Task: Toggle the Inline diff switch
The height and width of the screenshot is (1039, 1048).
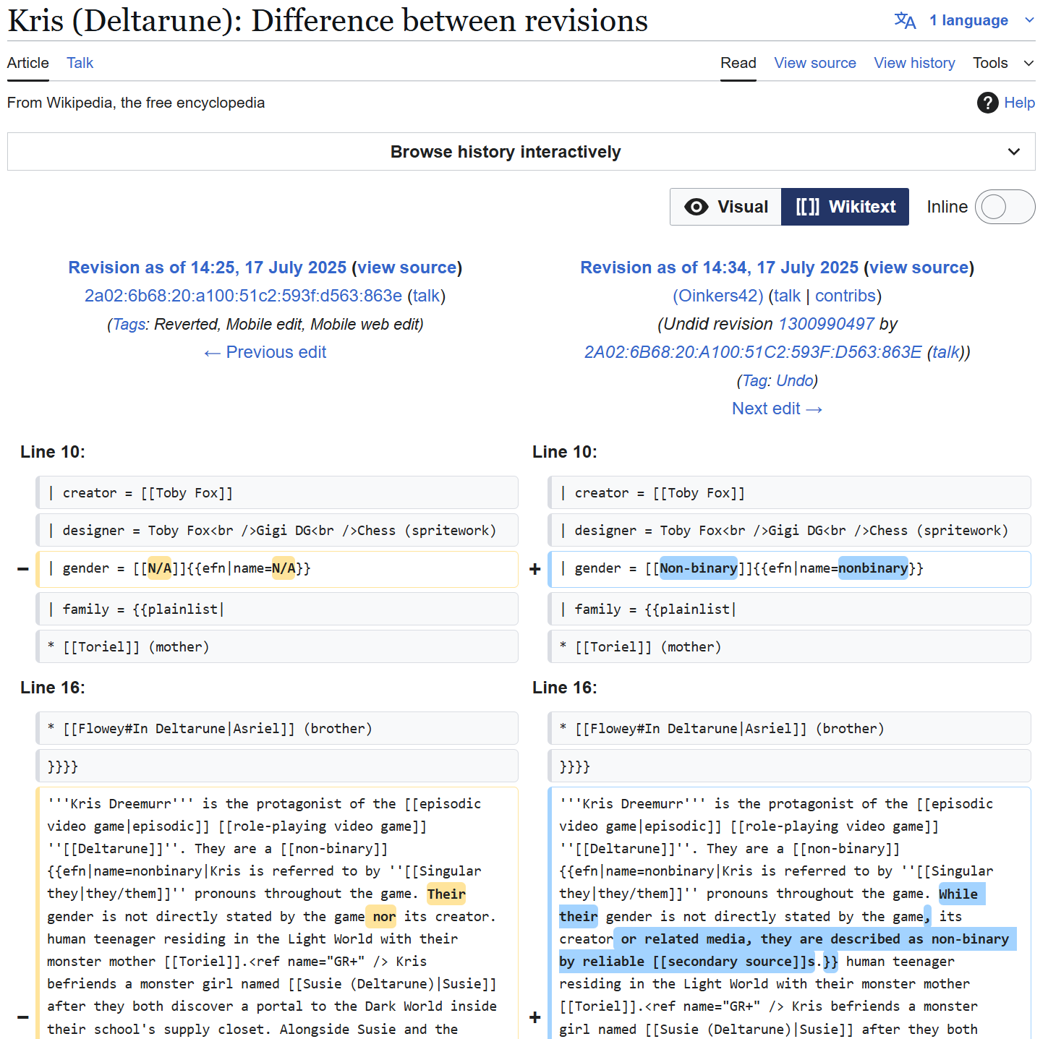Action: 1005,207
